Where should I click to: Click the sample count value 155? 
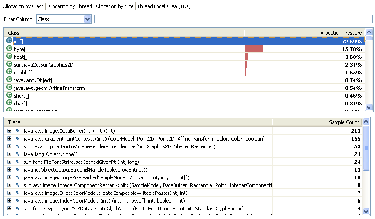[x=356, y=139]
